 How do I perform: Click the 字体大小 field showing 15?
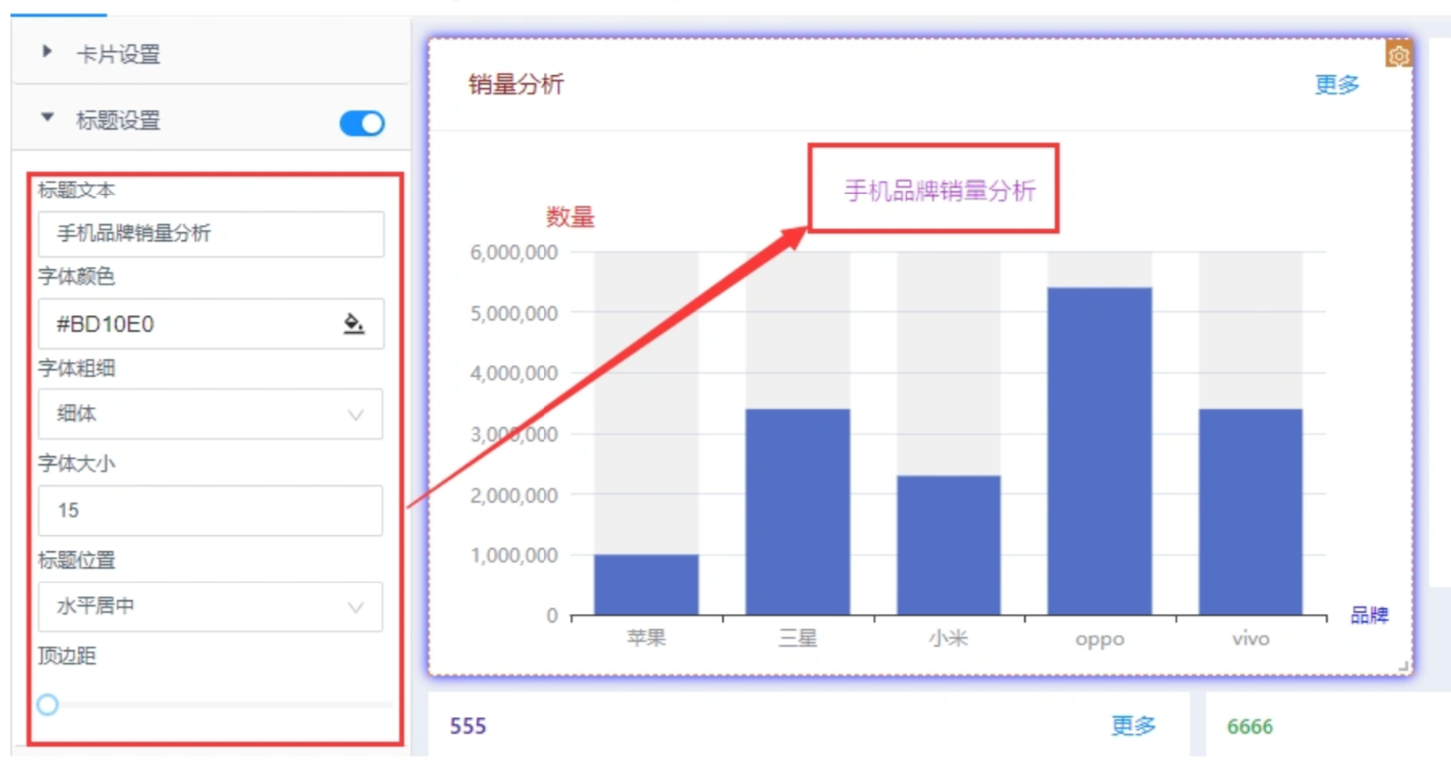click(x=210, y=510)
